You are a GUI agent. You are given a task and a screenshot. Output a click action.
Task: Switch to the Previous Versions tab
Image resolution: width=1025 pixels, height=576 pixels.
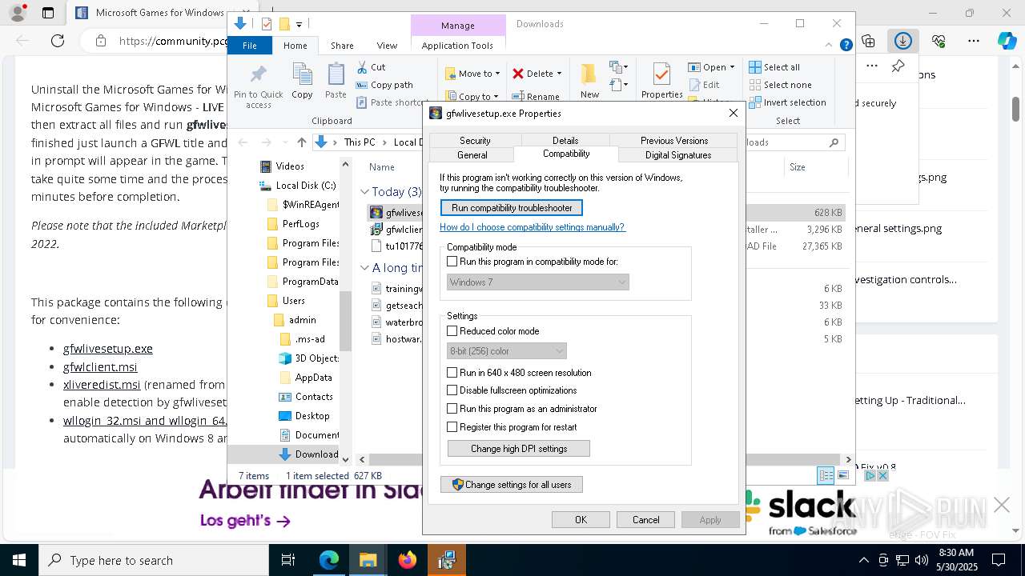pos(674,140)
